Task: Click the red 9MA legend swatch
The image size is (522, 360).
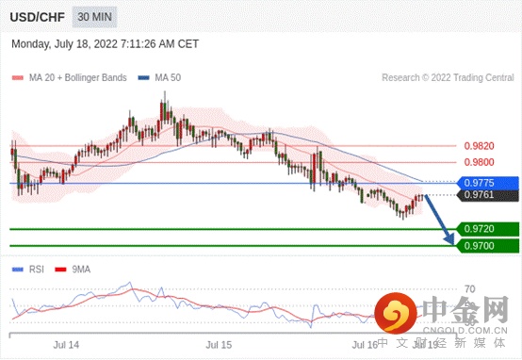Action: pyautogui.click(x=60, y=270)
